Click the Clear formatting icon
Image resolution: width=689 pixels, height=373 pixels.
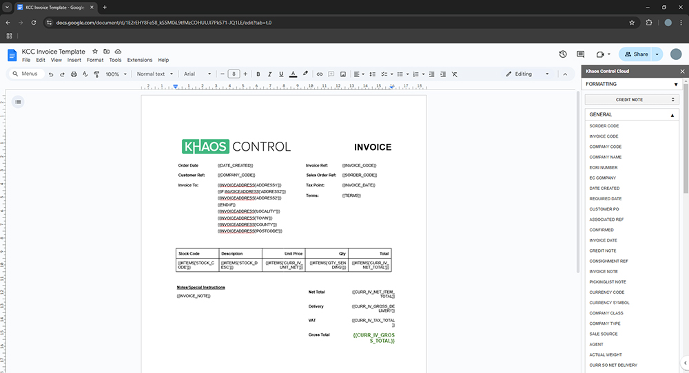pos(454,74)
